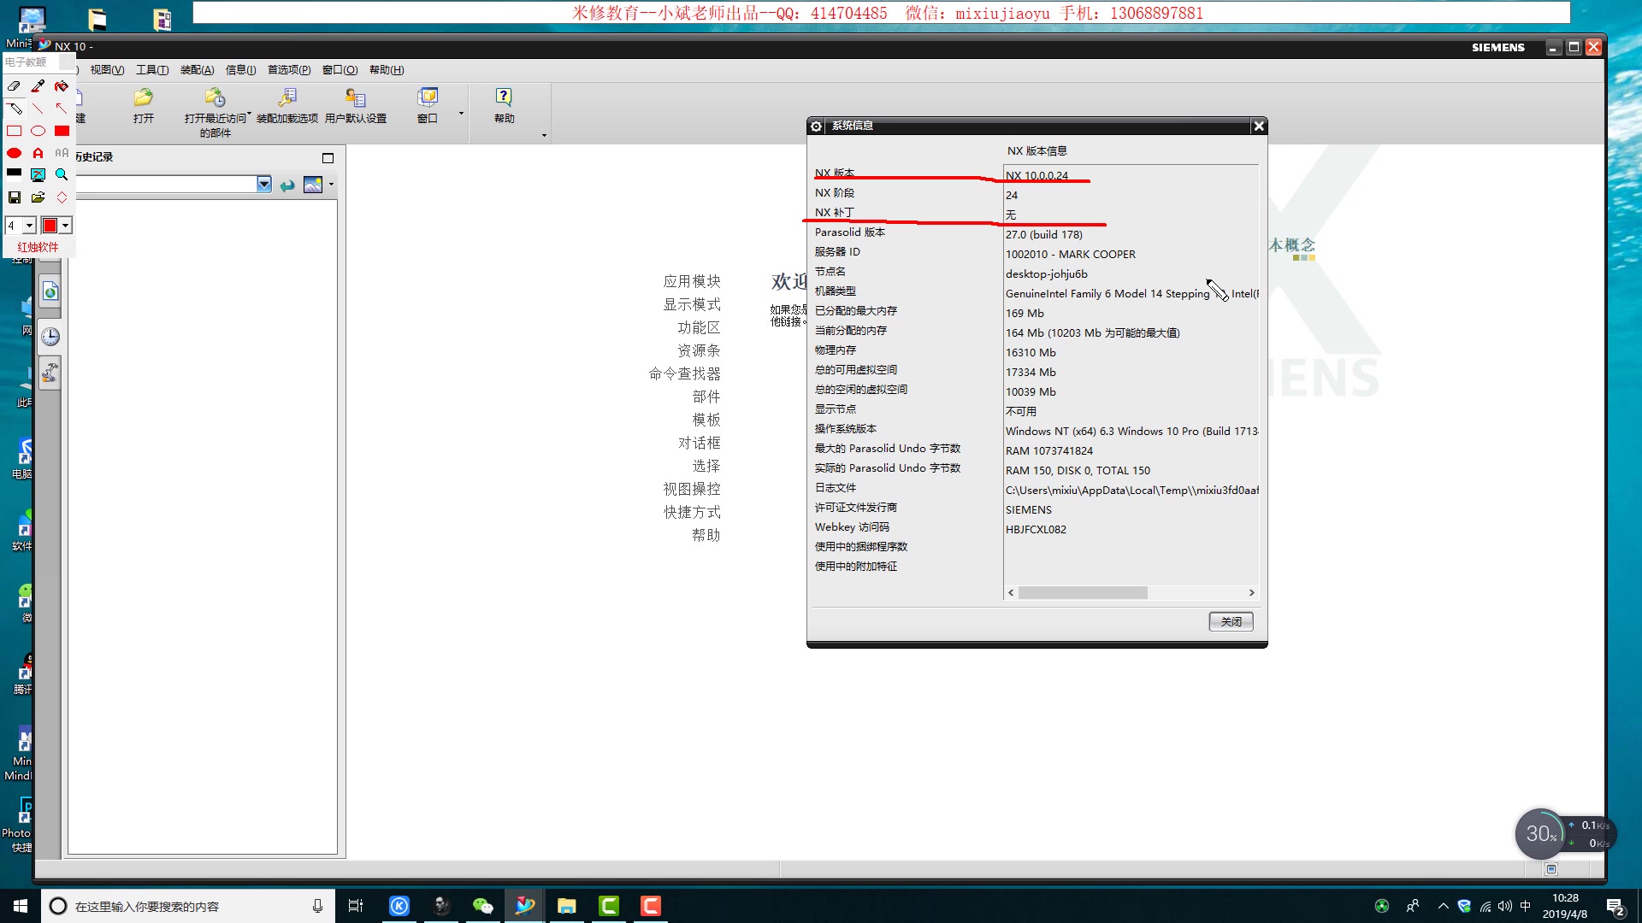The image size is (1642, 923).
Task: Open the history panel web browser tab icon
Action: point(50,292)
